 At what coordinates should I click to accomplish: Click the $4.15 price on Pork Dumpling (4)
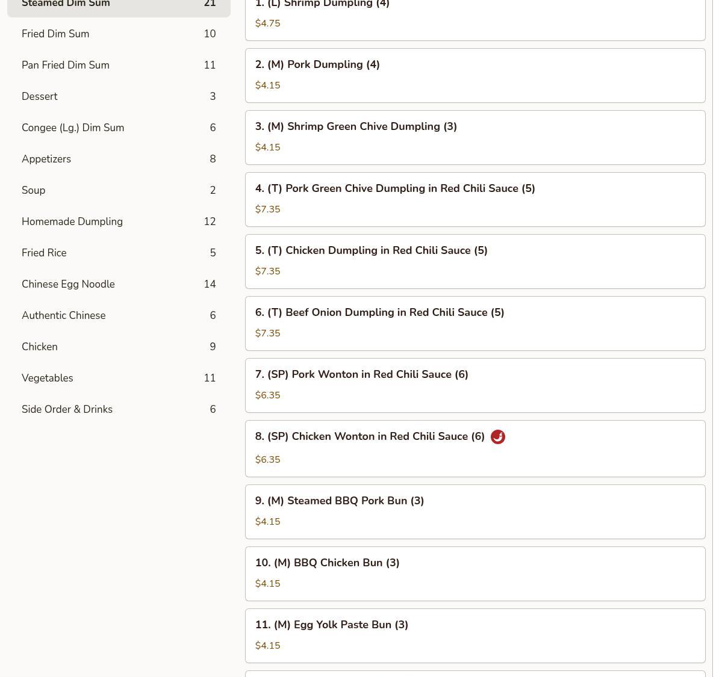click(x=268, y=85)
